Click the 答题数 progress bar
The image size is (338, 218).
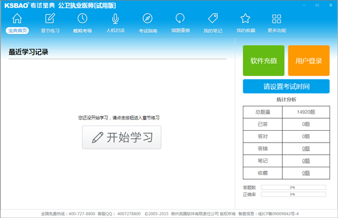(293, 188)
